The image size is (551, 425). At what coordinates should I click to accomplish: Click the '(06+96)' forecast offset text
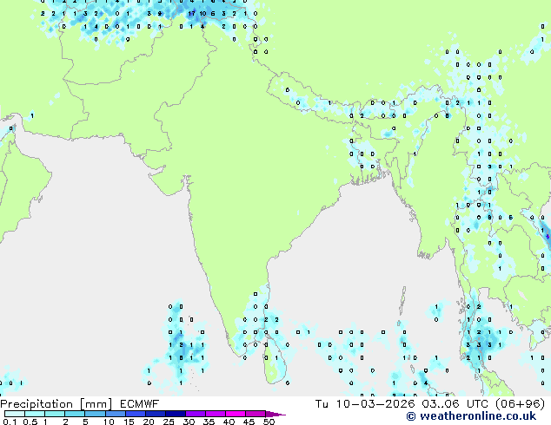point(520,404)
